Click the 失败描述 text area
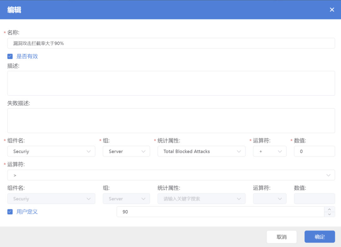Viewport: 341px width, 247px height. click(171, 121)
